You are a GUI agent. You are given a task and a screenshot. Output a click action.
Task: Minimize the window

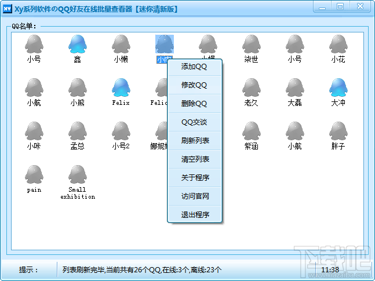coord(322,7)
